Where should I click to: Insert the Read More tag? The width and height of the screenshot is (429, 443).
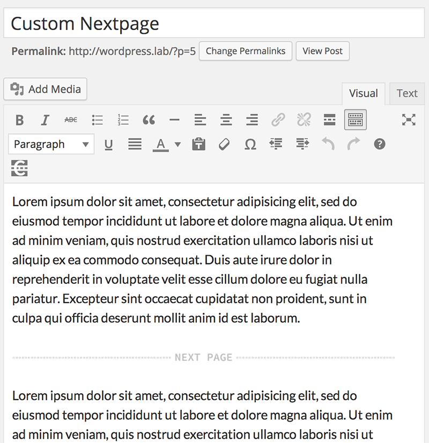pos(329,120)
